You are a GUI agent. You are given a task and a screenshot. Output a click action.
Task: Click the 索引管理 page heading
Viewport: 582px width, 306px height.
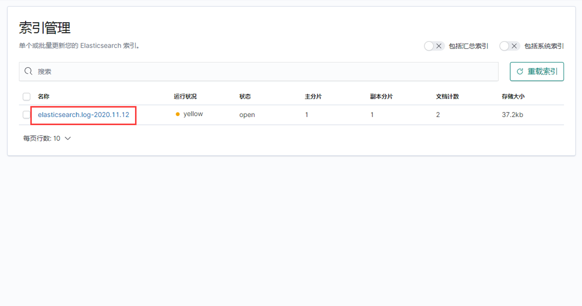45,28
